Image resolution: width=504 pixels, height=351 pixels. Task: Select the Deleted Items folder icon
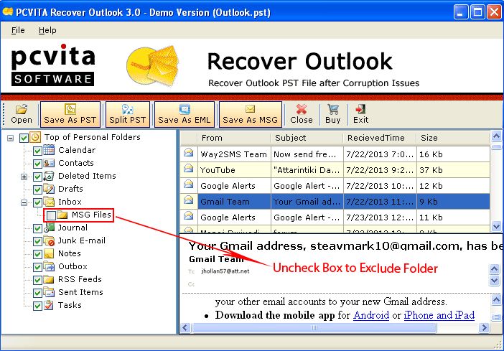[49, 176]
